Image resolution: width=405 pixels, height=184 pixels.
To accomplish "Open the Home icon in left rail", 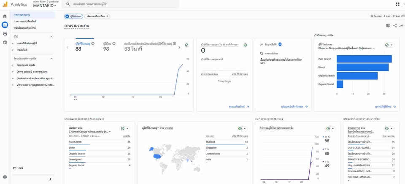I will coord(5,16).
